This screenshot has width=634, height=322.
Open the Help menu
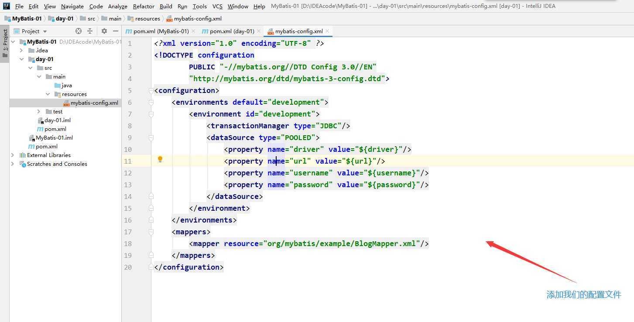(x=259, y=6)
